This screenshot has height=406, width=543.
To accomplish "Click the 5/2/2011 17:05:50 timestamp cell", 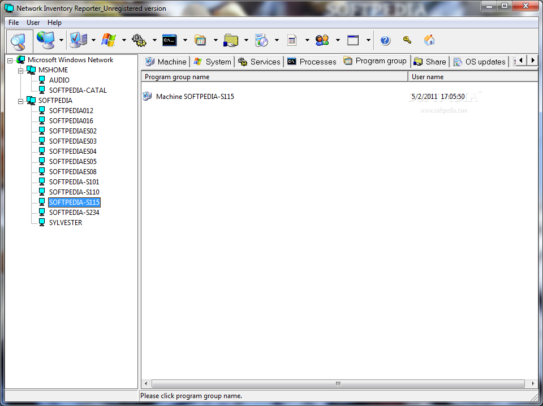I will click(438, 97).
